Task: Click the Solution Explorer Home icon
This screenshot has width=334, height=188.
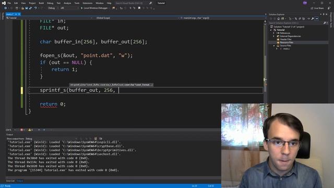Action: (278, 19)
